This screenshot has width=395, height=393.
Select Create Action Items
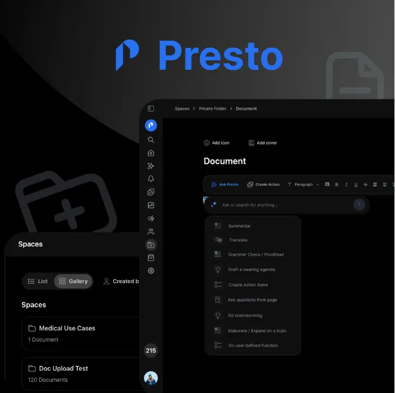253,285
